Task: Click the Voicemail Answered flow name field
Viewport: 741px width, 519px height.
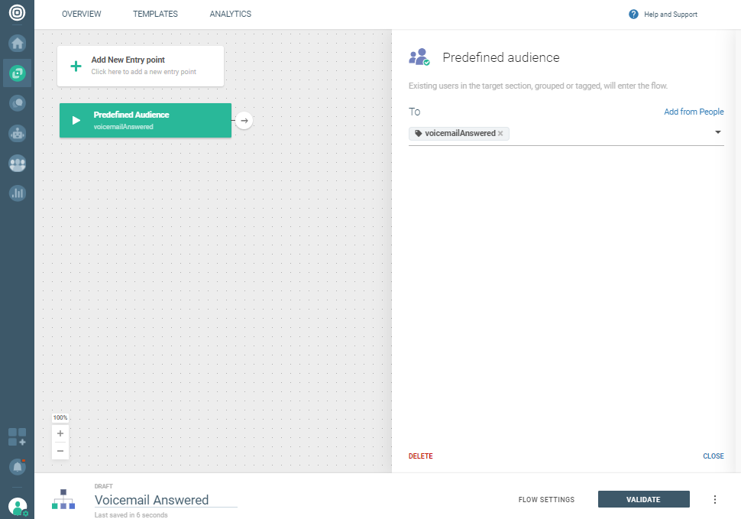Action: pyautogui.click(x=165, y=500)
